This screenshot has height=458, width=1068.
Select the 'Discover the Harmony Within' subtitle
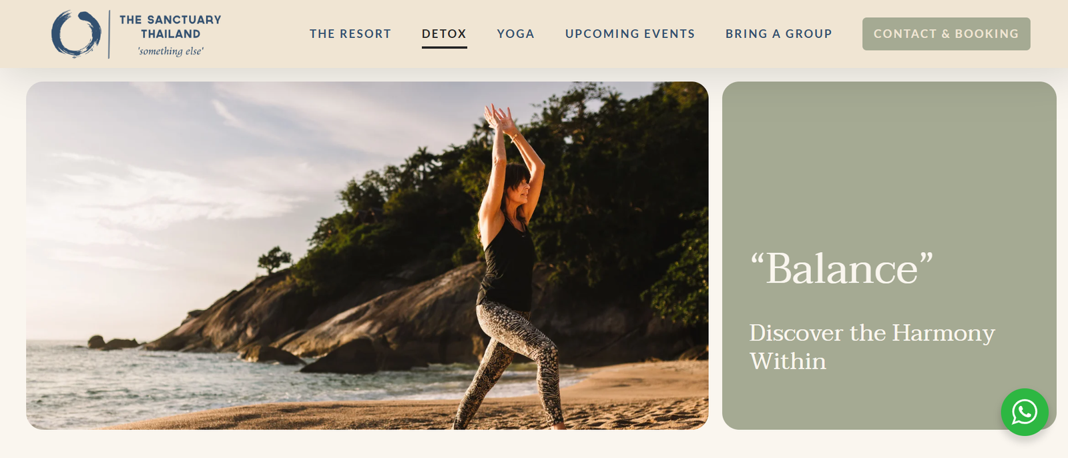872,347
